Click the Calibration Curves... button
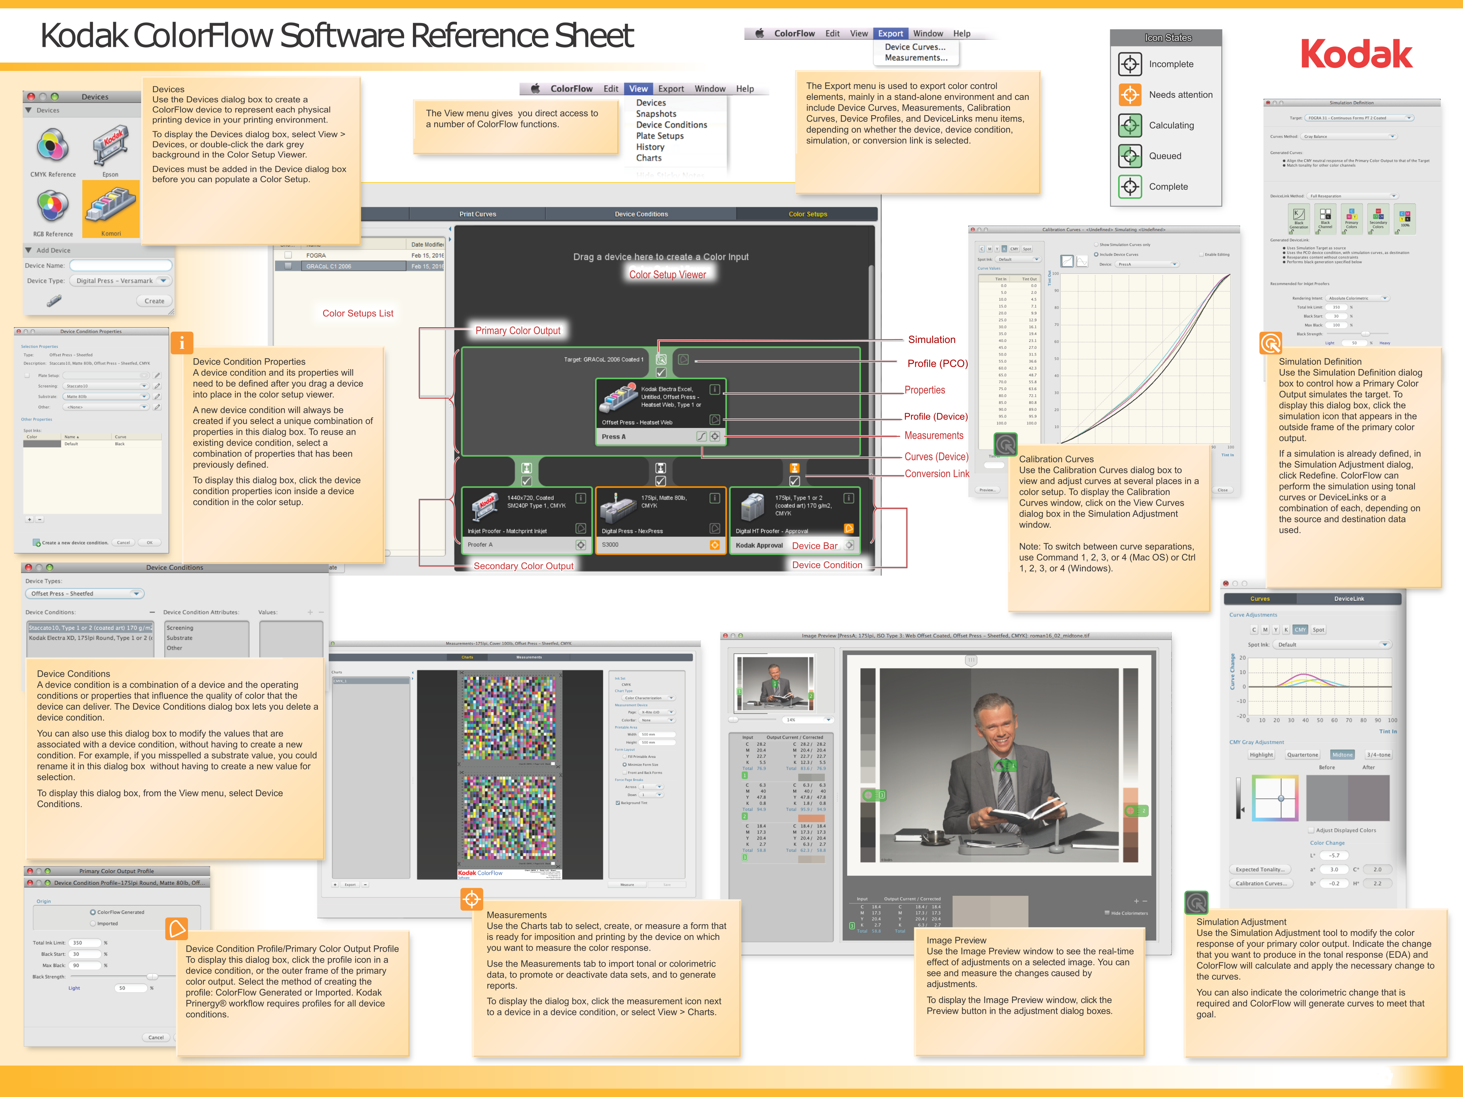Viewport: 1463px width, 1097px height. 1261,883
